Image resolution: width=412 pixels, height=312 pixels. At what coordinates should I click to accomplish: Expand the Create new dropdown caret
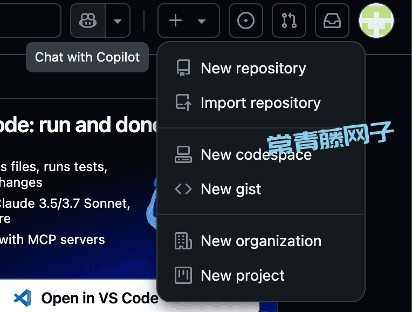click(x=202, y=21)
